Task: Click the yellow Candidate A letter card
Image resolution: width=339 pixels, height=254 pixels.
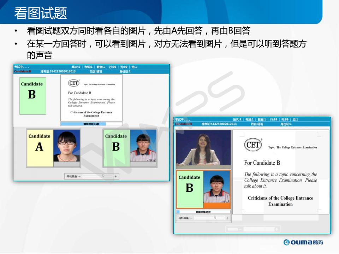Action: [40, 148]
